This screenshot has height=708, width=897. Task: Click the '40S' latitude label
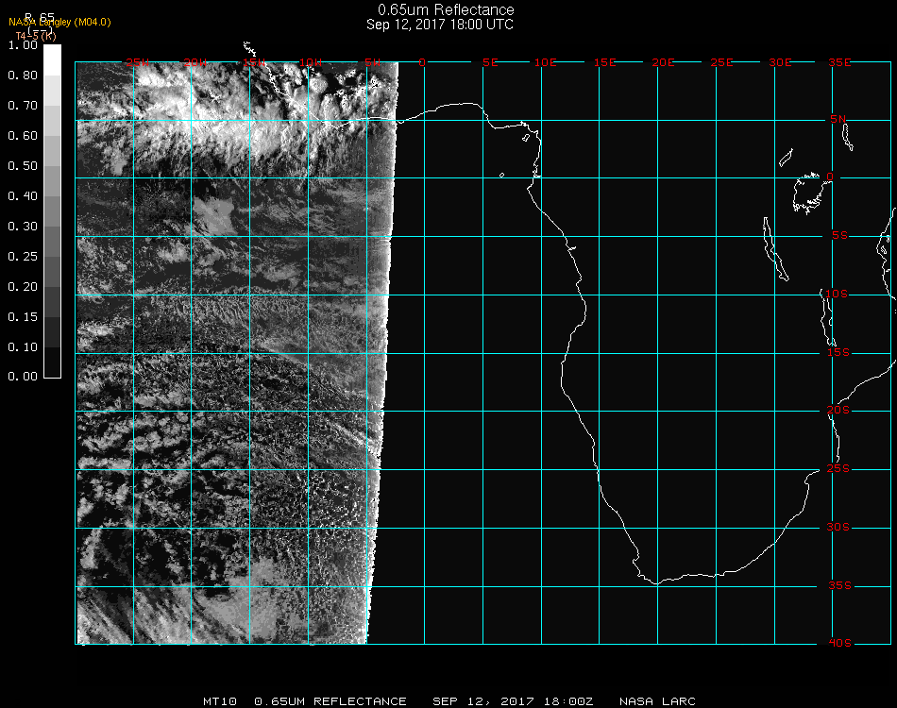839,643
